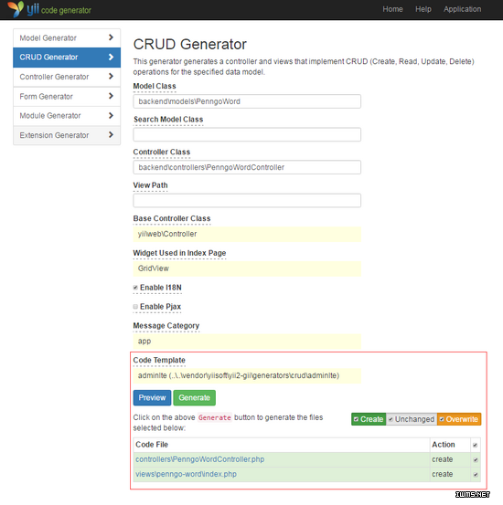Click the chevron arrow beside Extension Generator

pos(111,134)
